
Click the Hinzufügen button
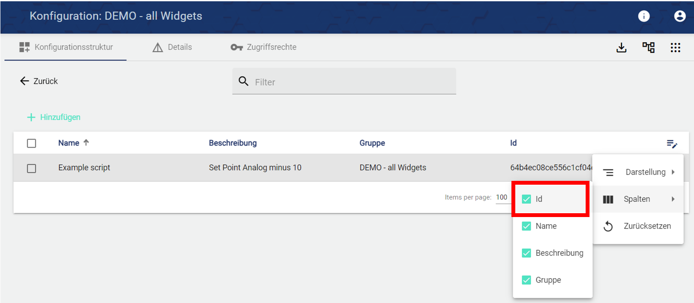pyautogui.click(x=54, y=117)
